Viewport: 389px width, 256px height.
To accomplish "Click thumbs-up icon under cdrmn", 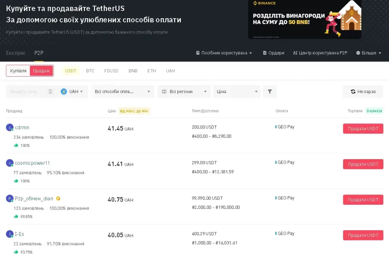I will pyautogui.click(x=16, y=145).
